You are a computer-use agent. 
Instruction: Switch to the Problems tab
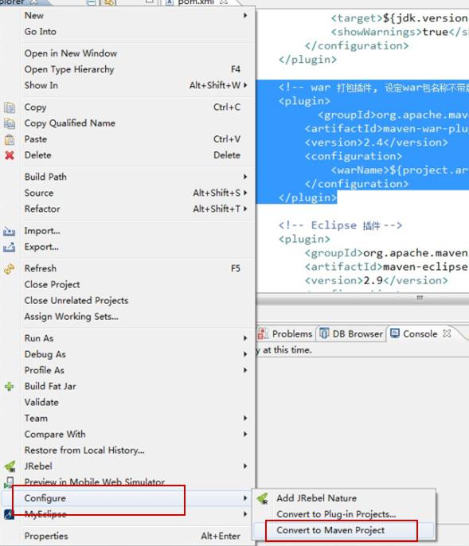click(x=285, y=333)
